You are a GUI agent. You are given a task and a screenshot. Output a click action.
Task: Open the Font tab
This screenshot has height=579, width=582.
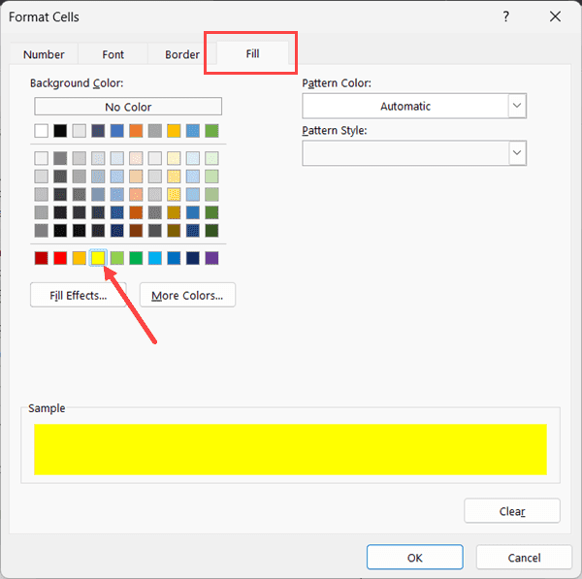coord(113,55)
